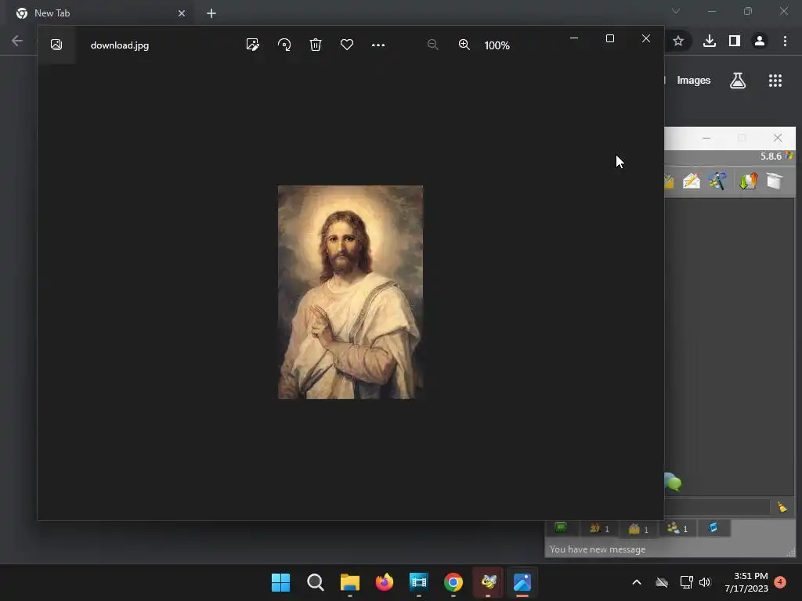Mark the photo as favorite with the heart
The image size is (802, 601).
click(x=347, y=45)
